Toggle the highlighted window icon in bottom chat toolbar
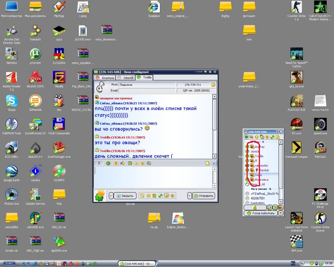The width and height of the screenshot is (334, 267). [167, 196]
